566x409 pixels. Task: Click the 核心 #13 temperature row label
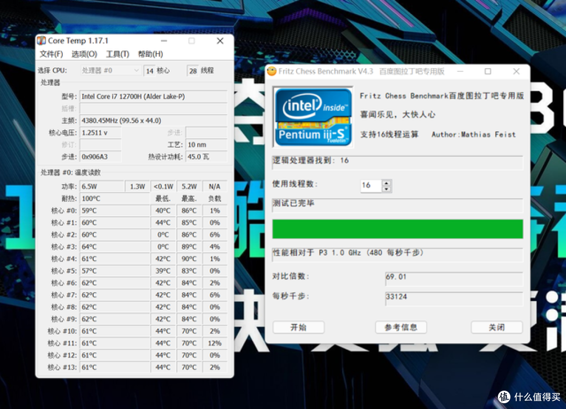[62, 367]
